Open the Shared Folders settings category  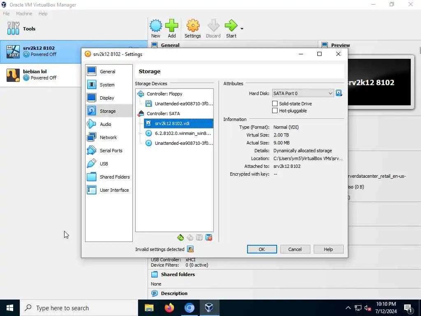click(109, 177)
